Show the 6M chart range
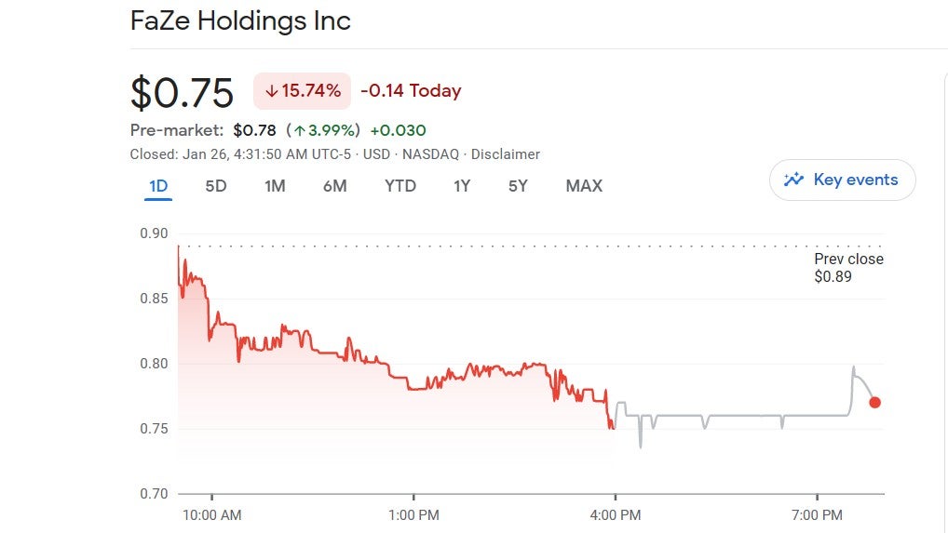This screenshot has width=948, height=533. coord(335,186)
